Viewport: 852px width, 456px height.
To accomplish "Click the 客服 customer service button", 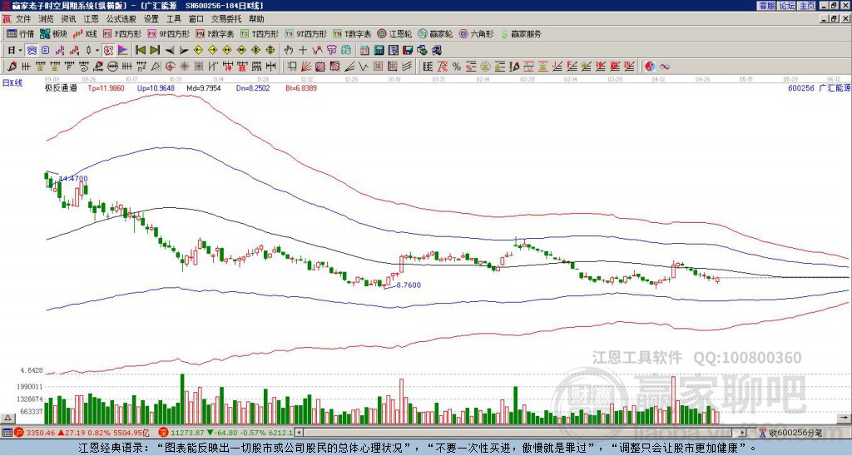I will [766, 6].
